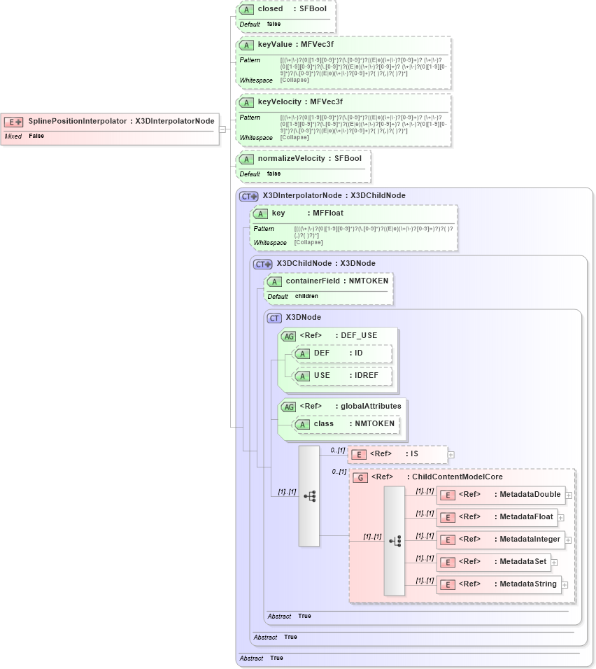
Task: Click the X3DNode sequence compositor symbol
Action: 309,496
